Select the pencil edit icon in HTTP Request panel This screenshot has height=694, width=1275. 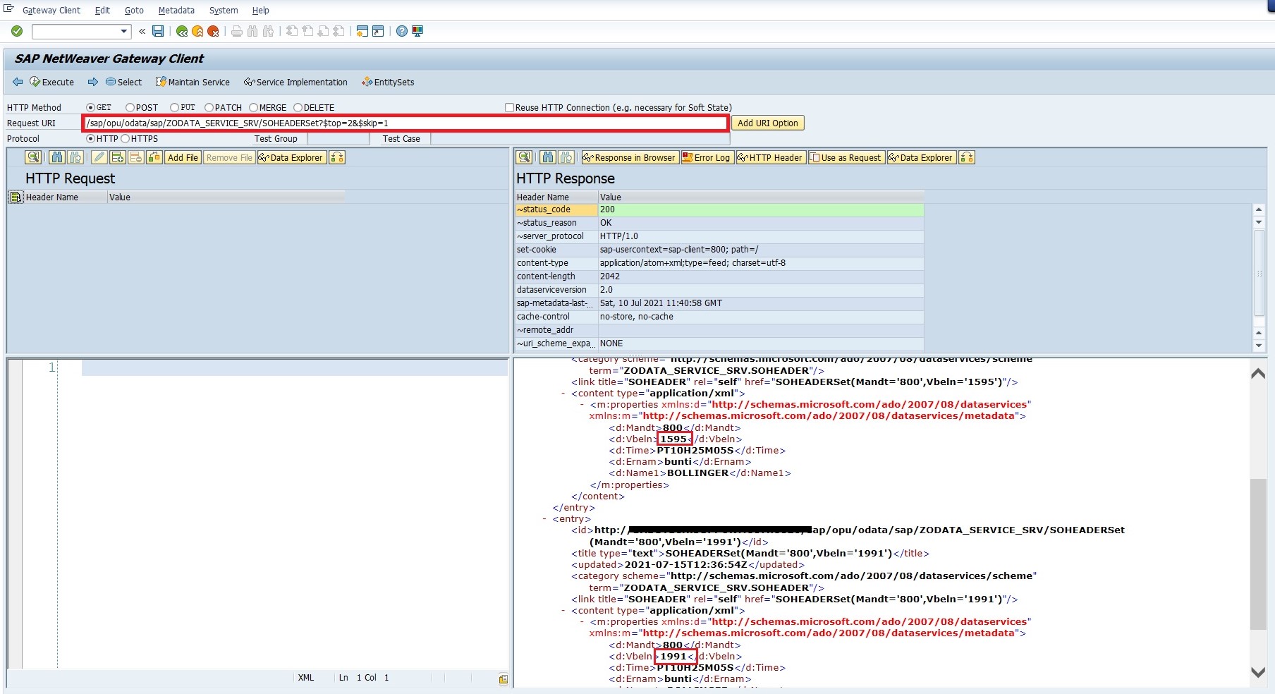point(99,157)
